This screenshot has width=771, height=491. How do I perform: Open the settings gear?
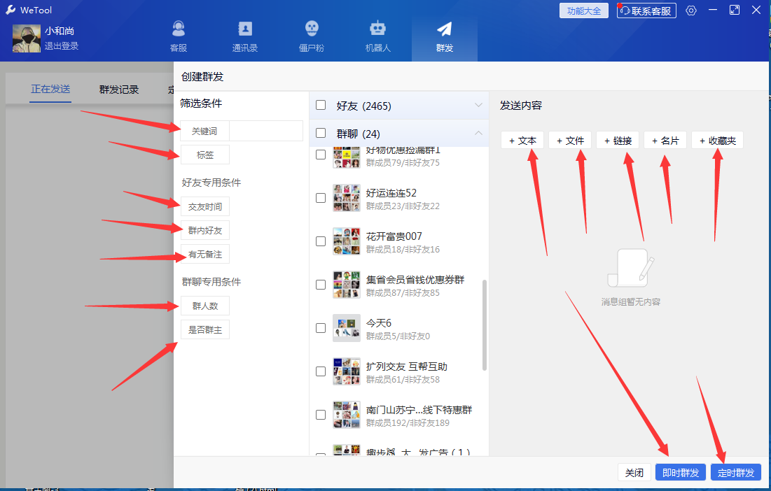point(691,10)
